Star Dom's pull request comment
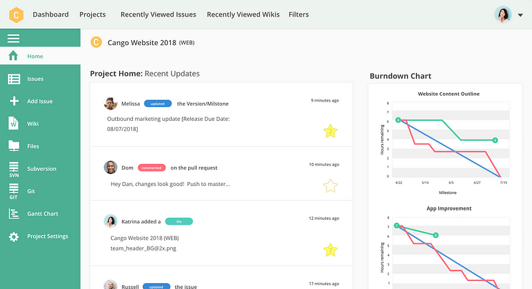The width and height of the screenshot is (532, 289). click(x=330, y=185)
